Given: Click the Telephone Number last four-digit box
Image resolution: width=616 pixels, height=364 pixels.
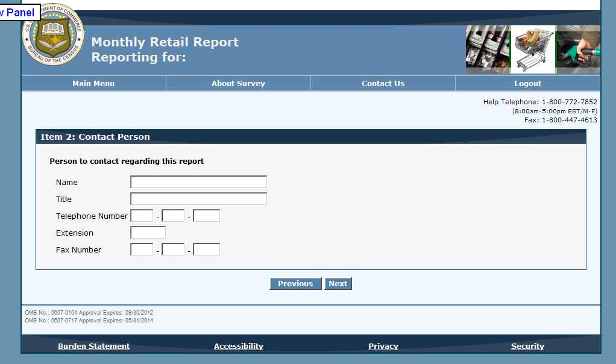Looking at the screenshot, I should (206, 216).
